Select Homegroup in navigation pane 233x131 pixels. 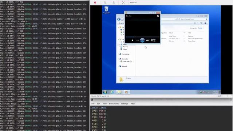point(125,54)
